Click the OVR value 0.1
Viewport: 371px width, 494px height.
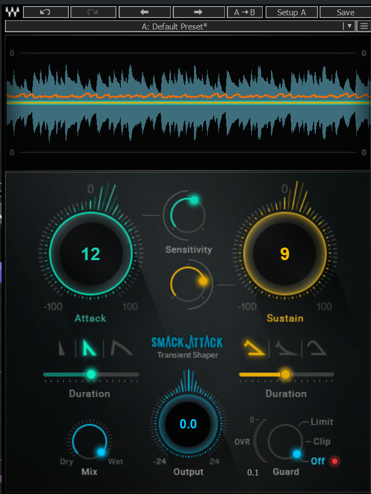(253, 473)
